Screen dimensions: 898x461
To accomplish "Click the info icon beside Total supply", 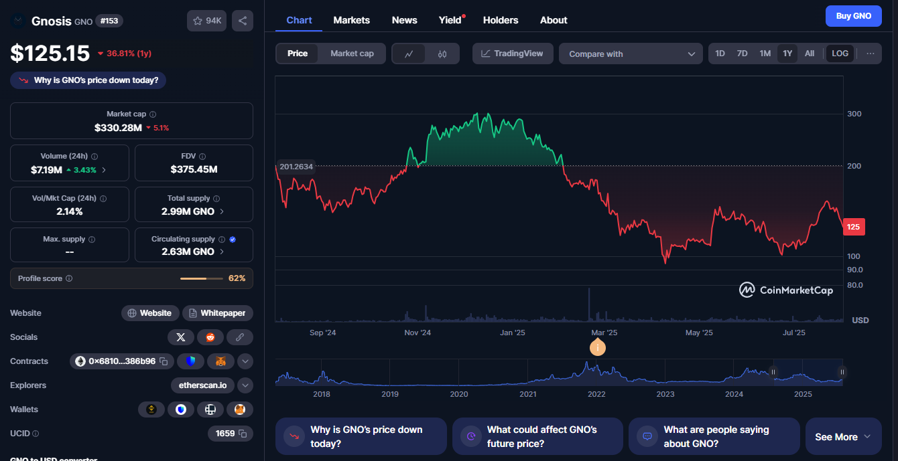I will (216, 199).
